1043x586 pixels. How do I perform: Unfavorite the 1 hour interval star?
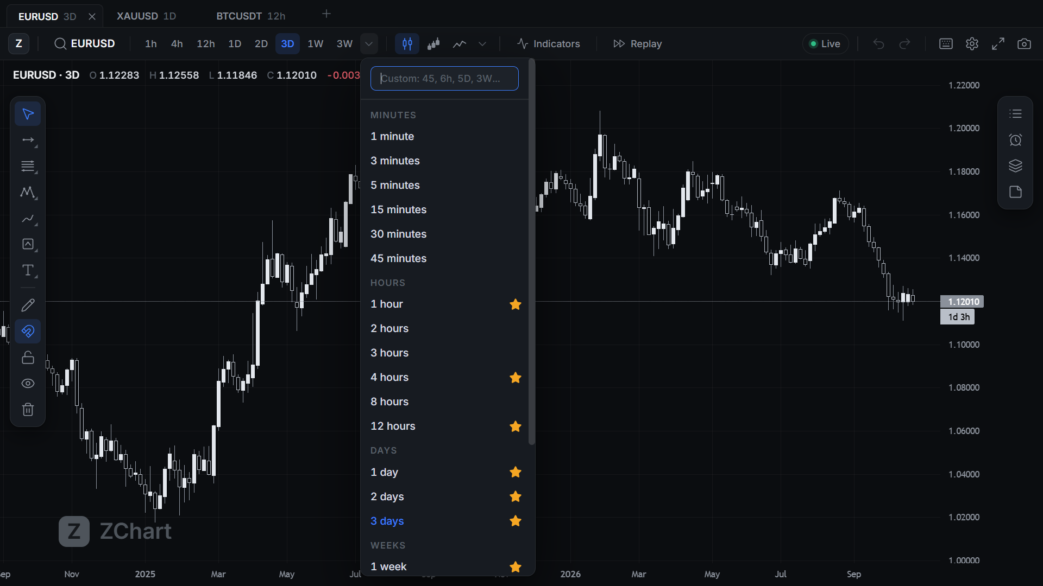pyautogui.click(x=516, y=304)
